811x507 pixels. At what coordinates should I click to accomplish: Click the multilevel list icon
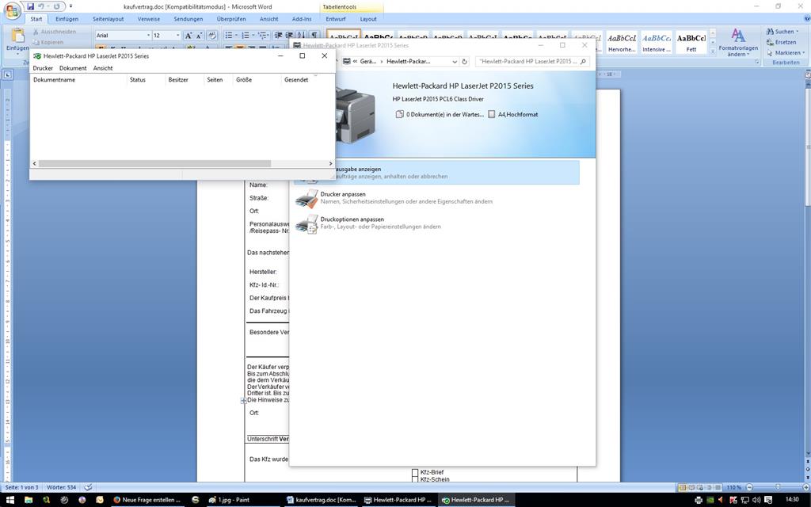coord(262,35)
